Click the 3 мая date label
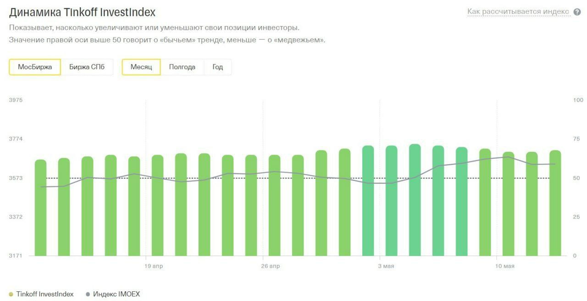Viewport: 587px width, 301px height. [x=386, y=266]
